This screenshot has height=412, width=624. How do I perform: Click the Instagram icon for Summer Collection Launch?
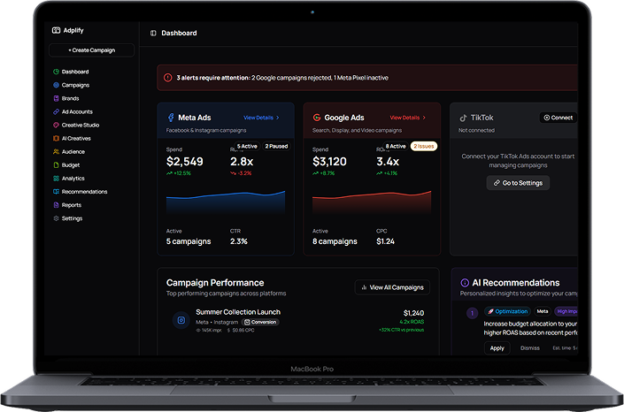pyautogui.click(x=181, y=320)
